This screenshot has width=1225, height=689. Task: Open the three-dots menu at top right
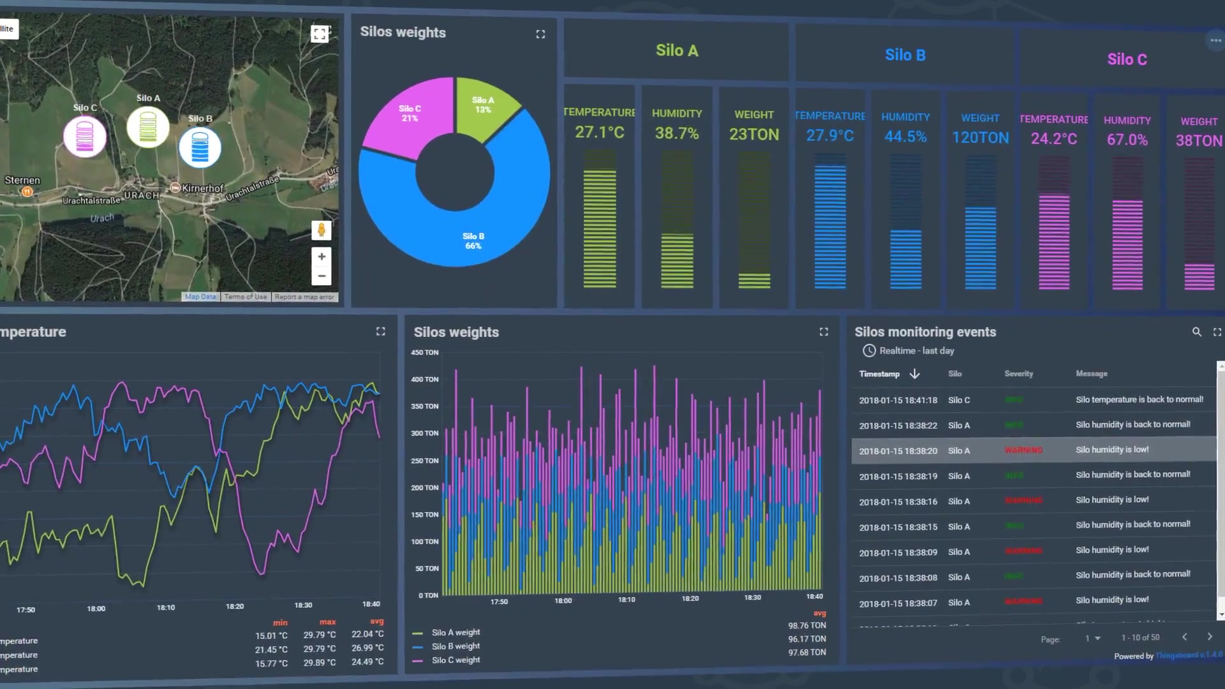point(1215,41)
